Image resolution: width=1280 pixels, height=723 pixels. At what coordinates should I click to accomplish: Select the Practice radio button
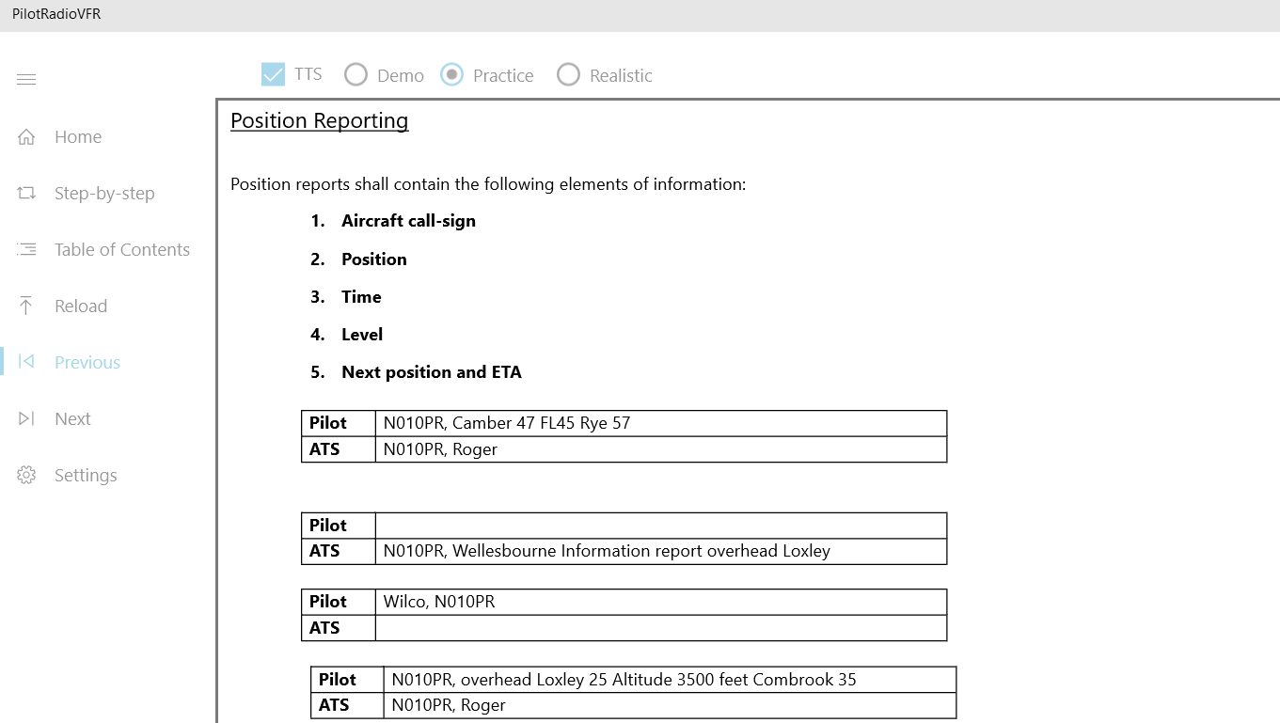tap(451, 74)
